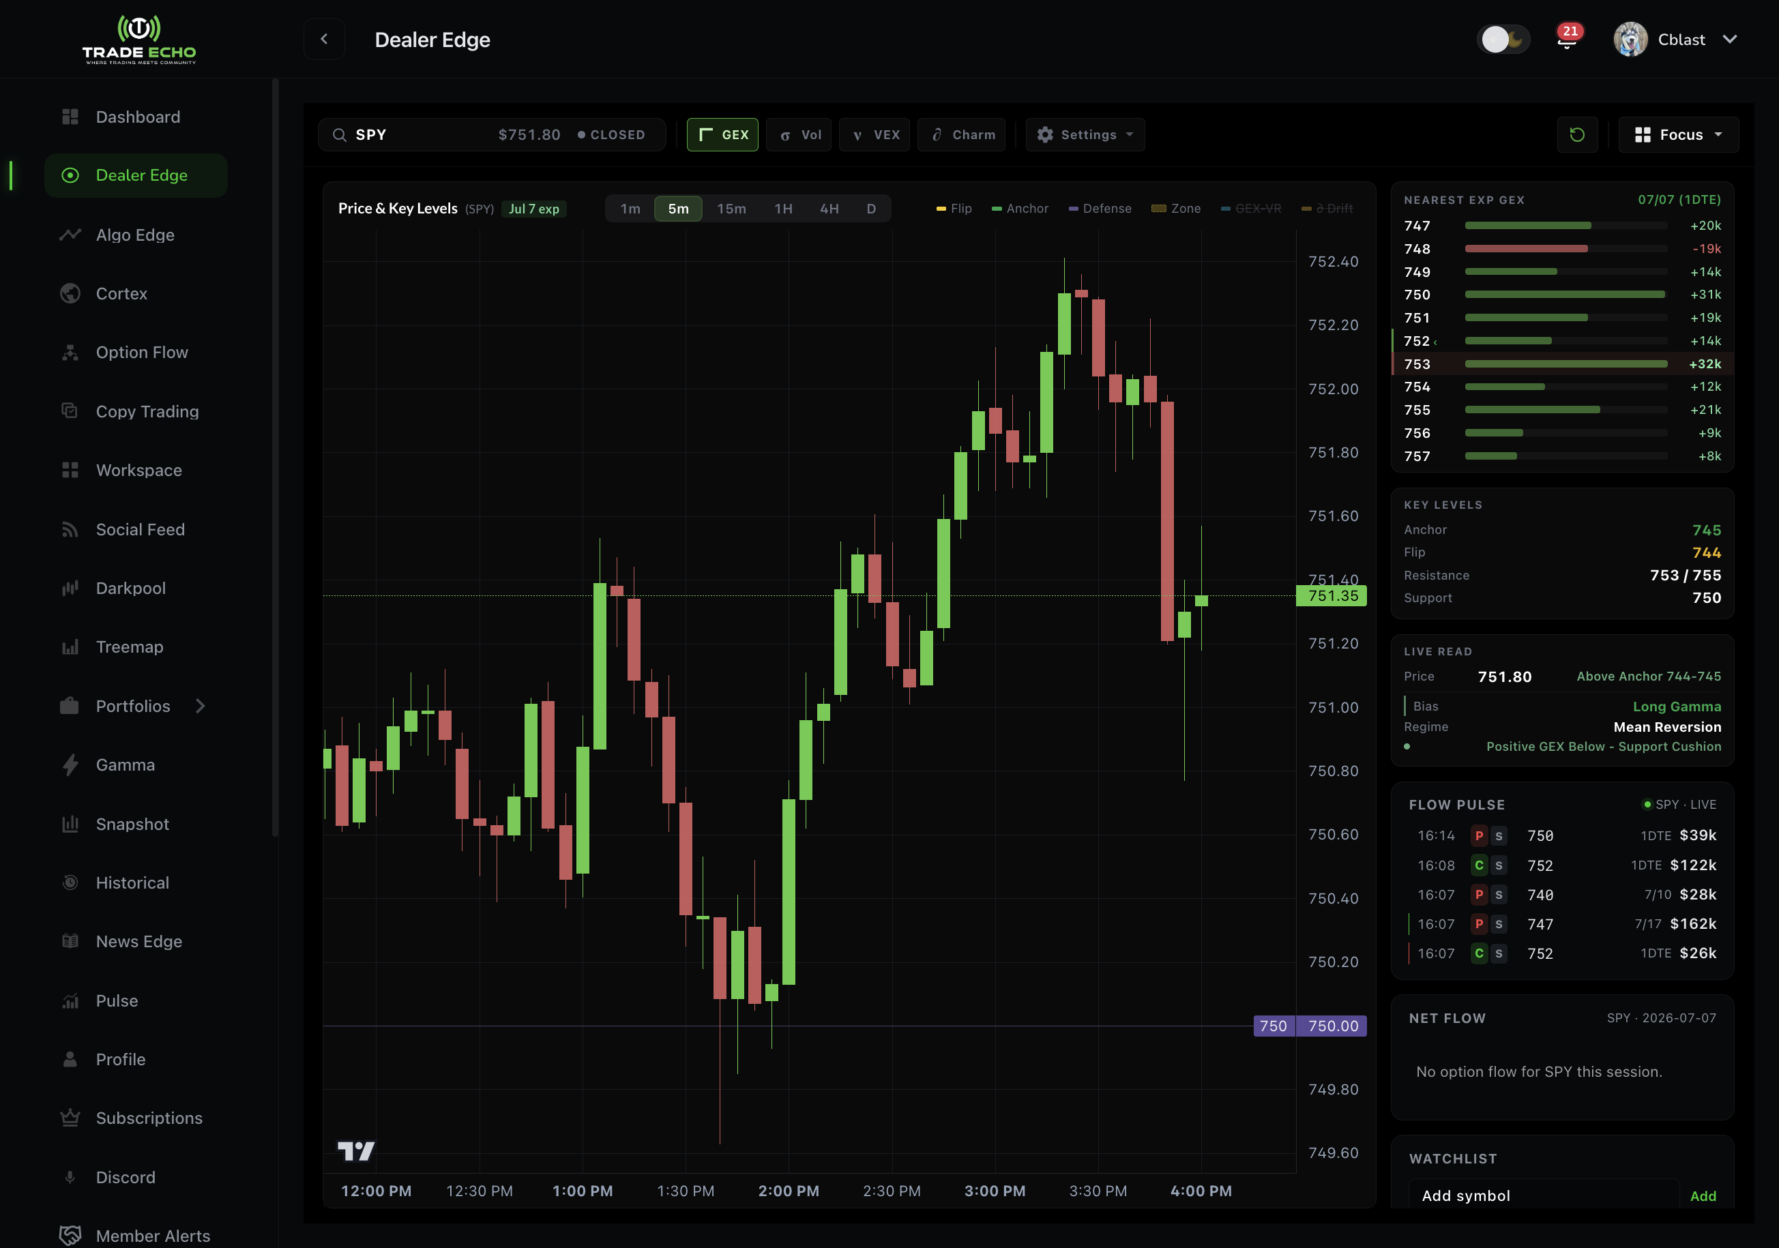Open the Focus layout dropdown
The width and height of the screenshot is (1779, 1248).
pyautogui.click(x=1678, y=135)
